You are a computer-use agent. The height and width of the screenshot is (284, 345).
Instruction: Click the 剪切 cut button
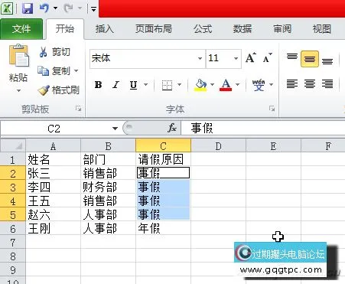[x=54, y=52]
